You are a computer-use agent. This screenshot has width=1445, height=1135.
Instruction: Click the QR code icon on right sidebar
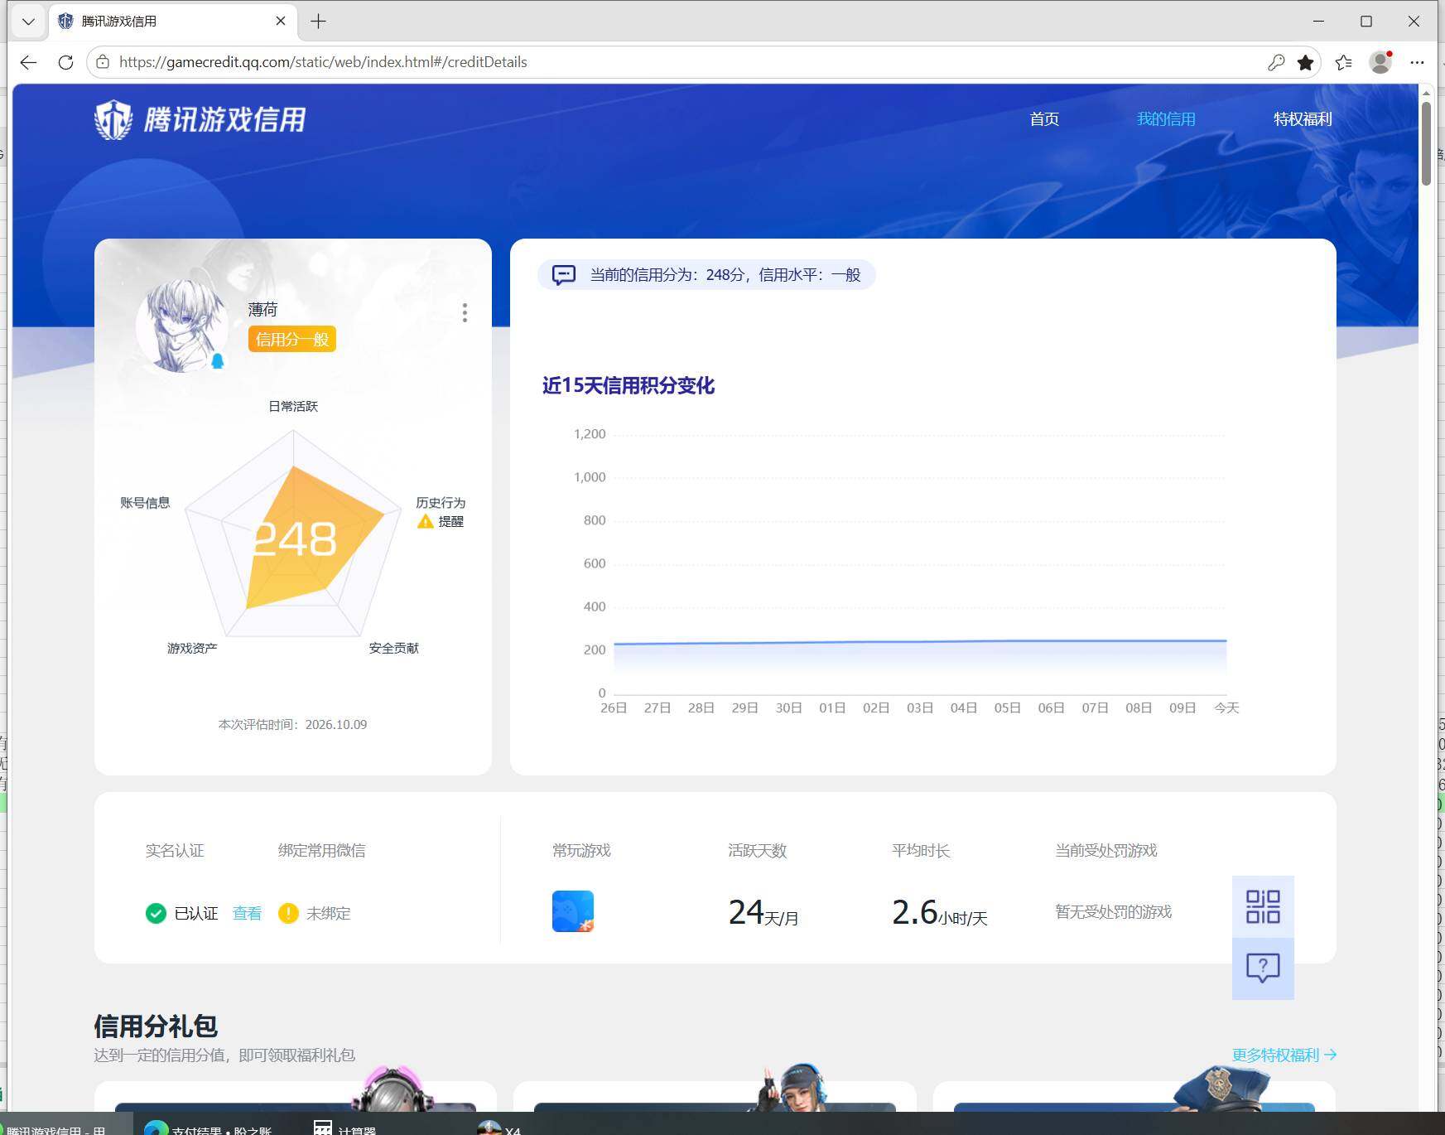click(1263, 906)
